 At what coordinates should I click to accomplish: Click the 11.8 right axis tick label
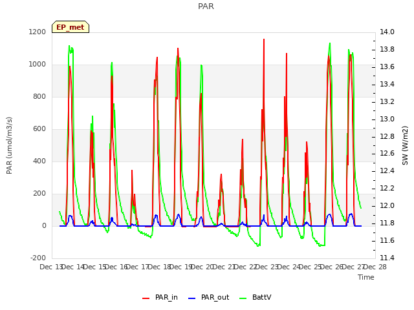(x=387, y=223)
